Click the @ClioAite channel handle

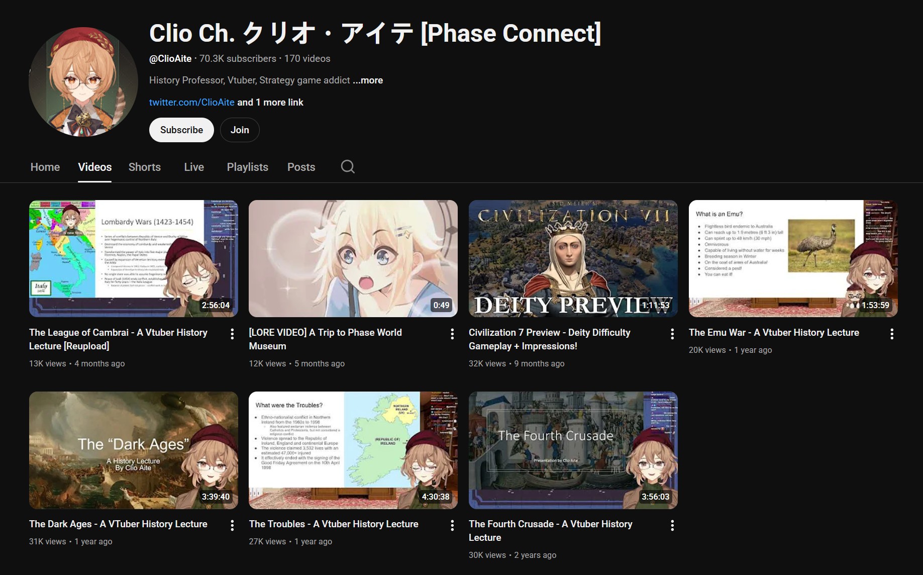click(170, 59)
